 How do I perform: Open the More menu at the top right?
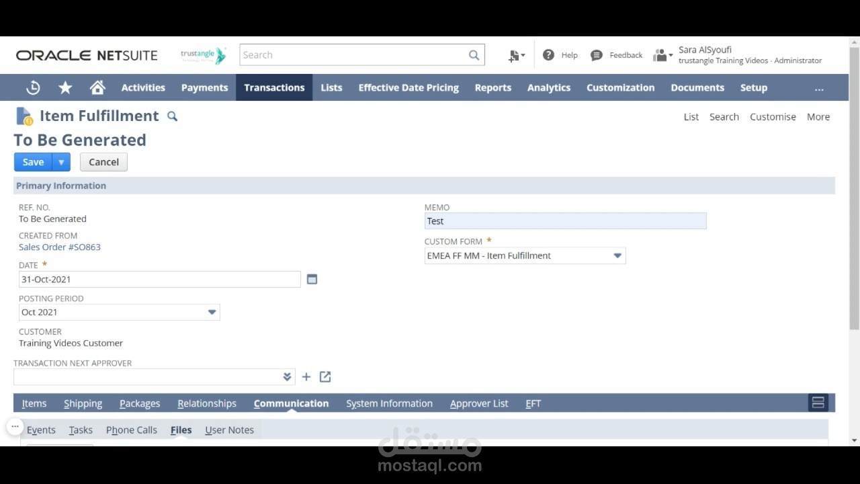point(818,117)
